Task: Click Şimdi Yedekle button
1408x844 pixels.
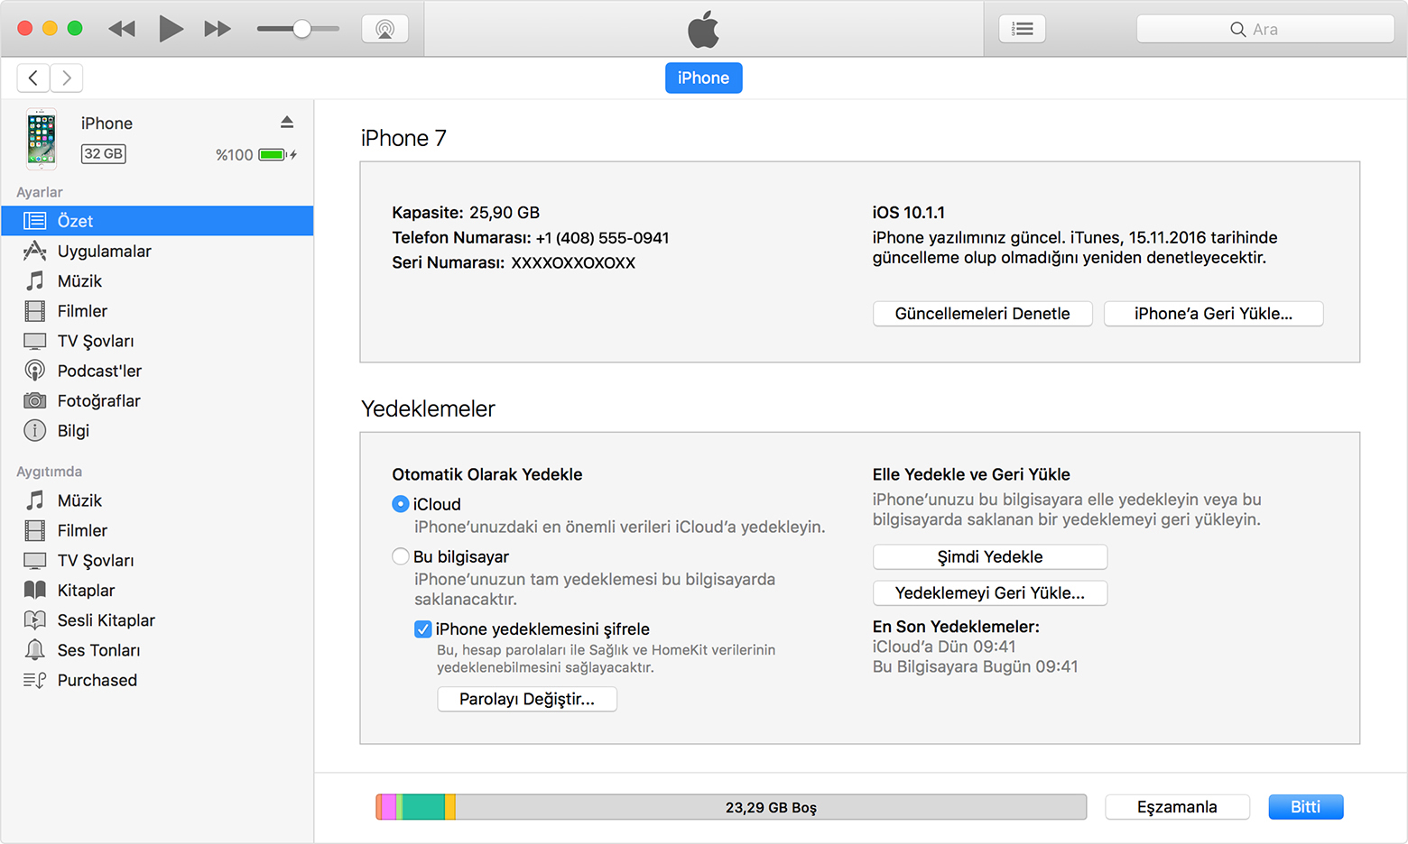Action: [990, 557]
